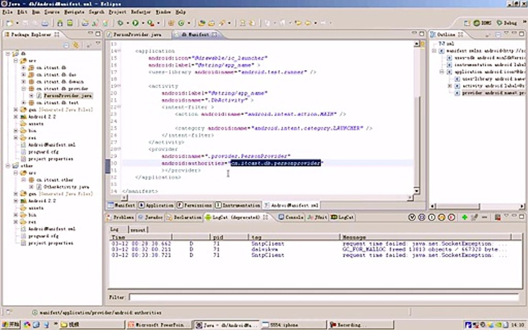Viewport: 528px width, 330px height.
Task: Open the Source menu
Action: pos(52,12)
